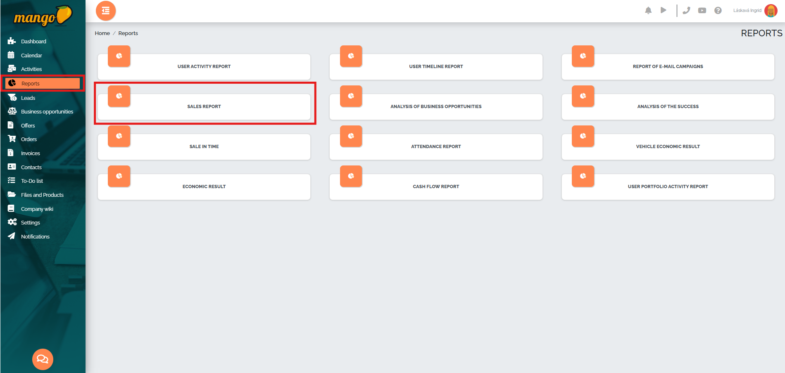Collapse the sidebar with orange menu button

pyautogui.click(x=106, y=11)
